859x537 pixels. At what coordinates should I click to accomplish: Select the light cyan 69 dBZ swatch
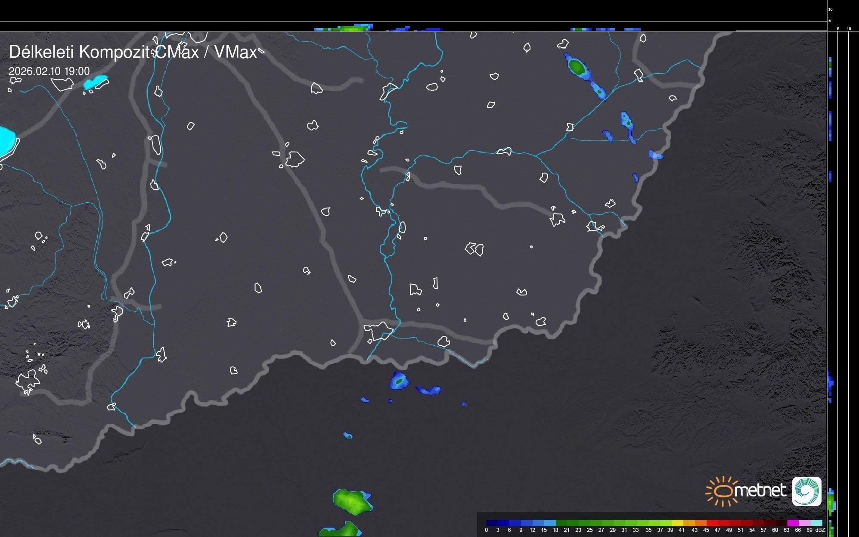pyautogui.click(x=816, y=523)
